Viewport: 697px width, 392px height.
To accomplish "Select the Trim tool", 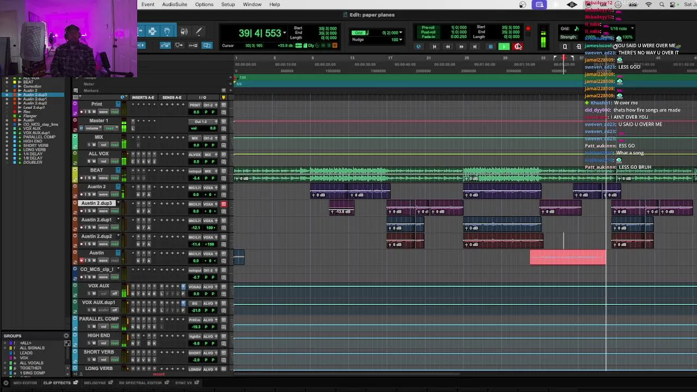I will (x=140, y=32).
